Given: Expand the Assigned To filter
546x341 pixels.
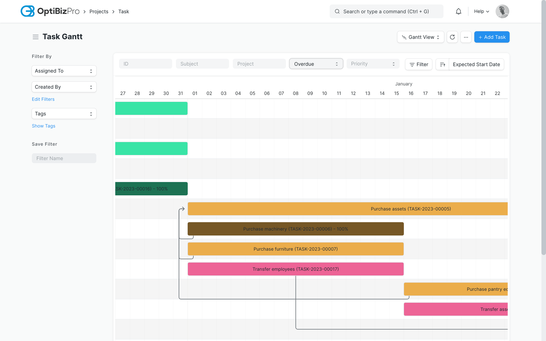Looking at the screenshot, I should coord(64,71).
